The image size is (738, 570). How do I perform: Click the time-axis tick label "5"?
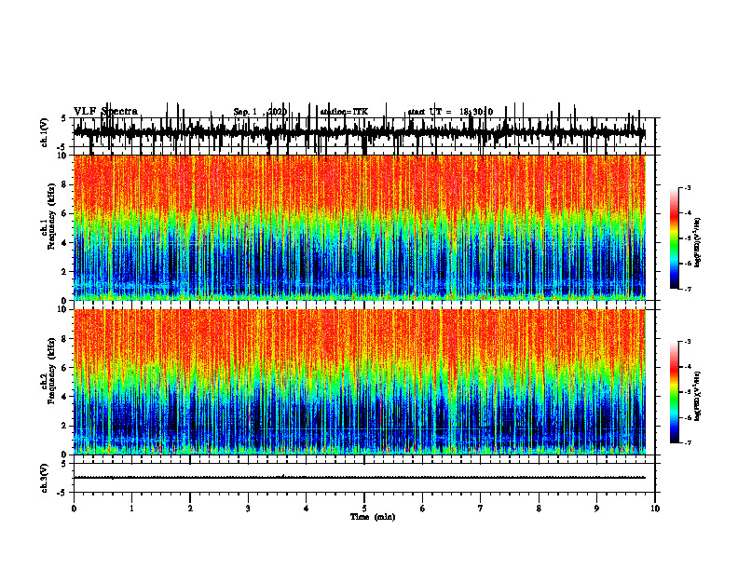coord(364,508)
